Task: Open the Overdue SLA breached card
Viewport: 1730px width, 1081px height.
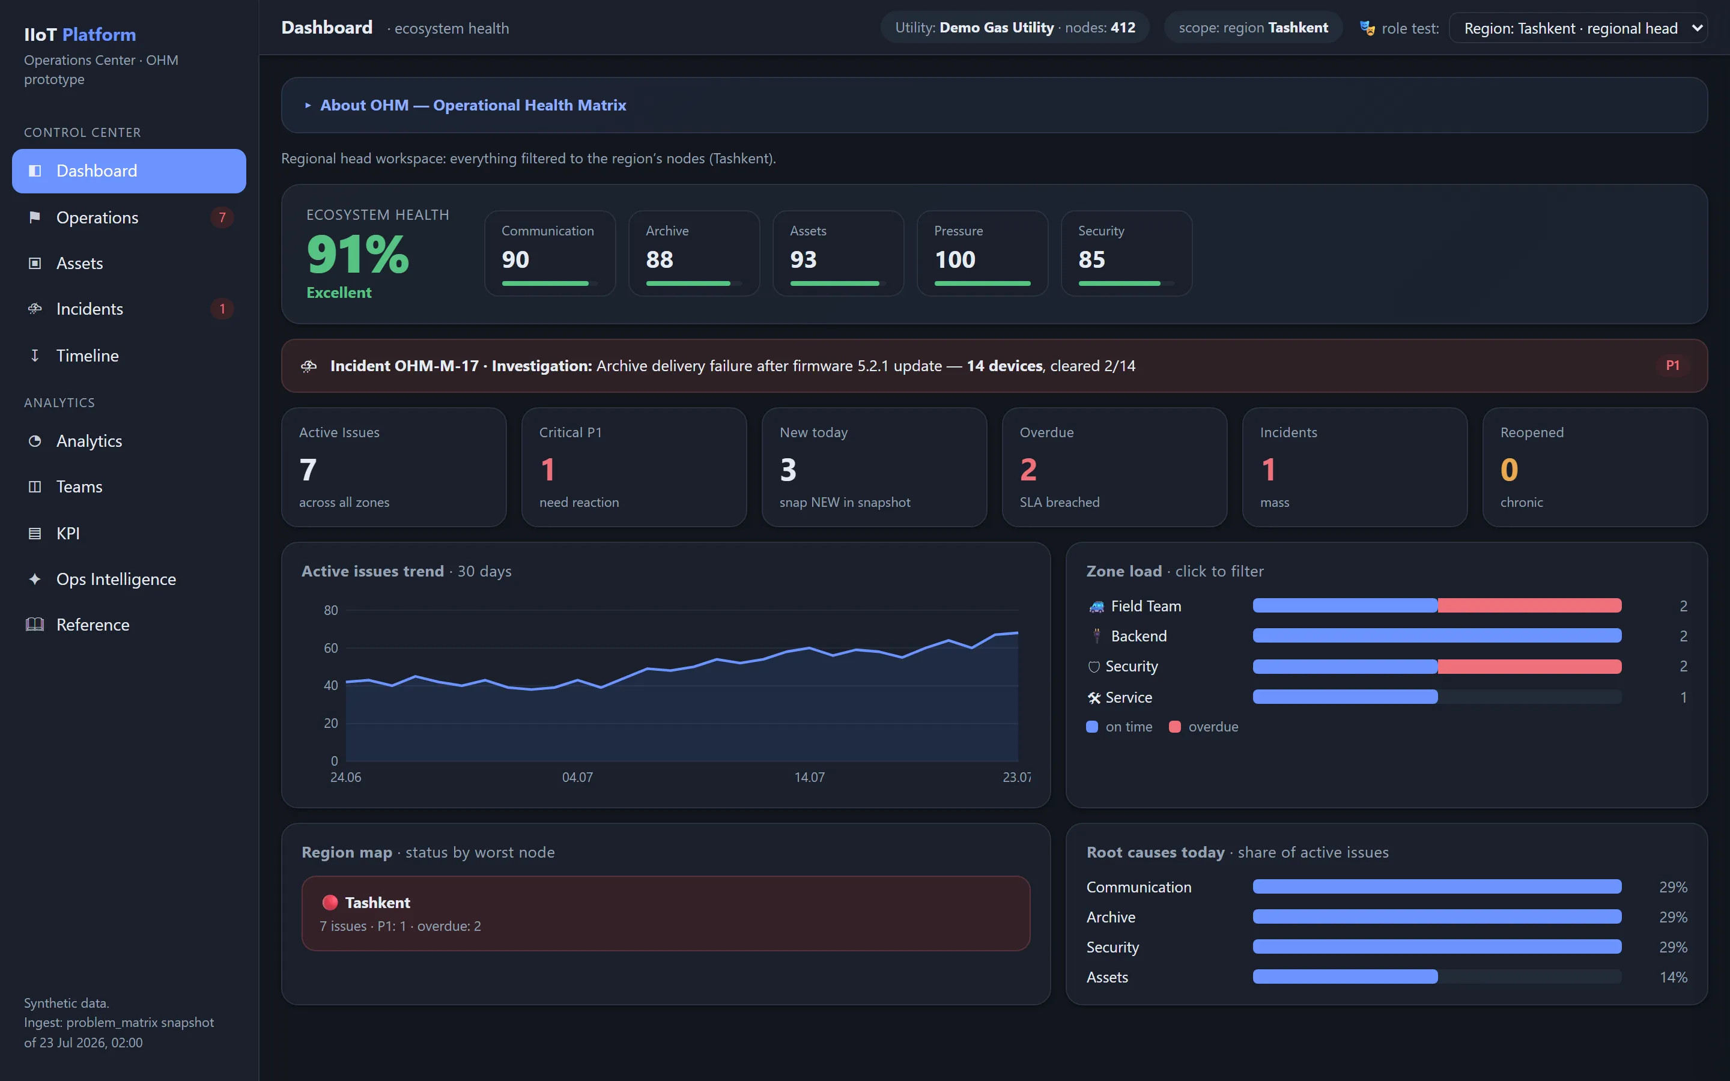Action: tap(1114, 468)
